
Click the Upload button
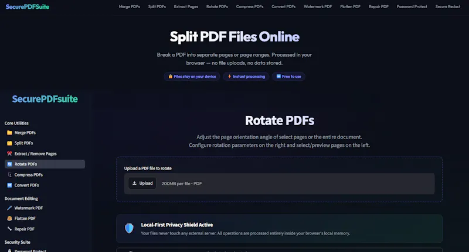tap(142, 183)
